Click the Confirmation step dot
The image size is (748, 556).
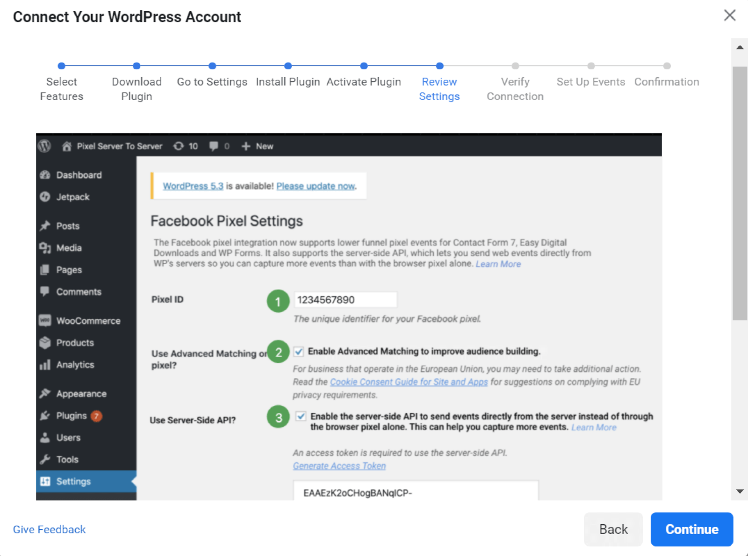click(x=667, y=66)
